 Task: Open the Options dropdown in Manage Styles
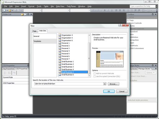click(150, 73)
